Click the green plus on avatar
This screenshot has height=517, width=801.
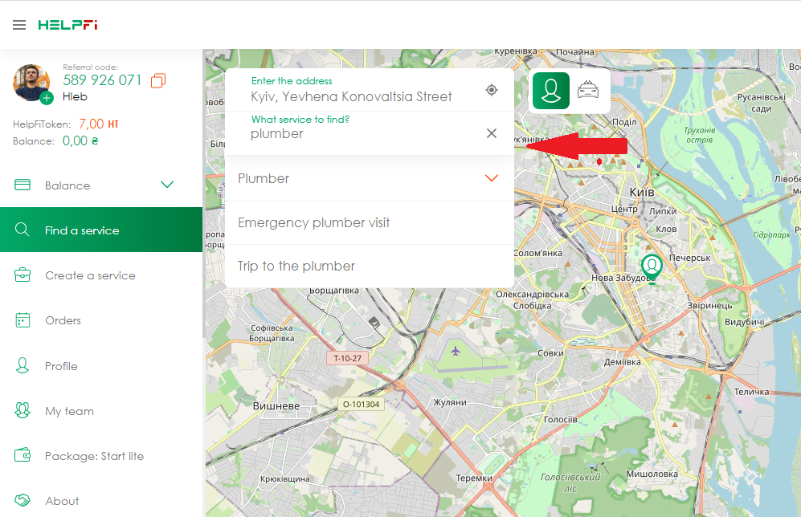pyautogui.click(x=47, y=98)
